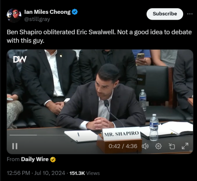Screen dimensions: 197x181
Task: Click the blue verified badge
Action: [x=75, y=12]
